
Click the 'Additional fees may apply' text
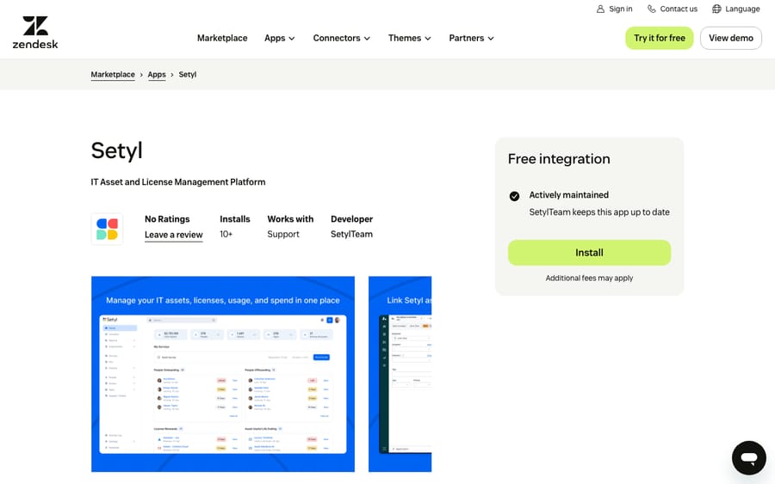(589, 279)
